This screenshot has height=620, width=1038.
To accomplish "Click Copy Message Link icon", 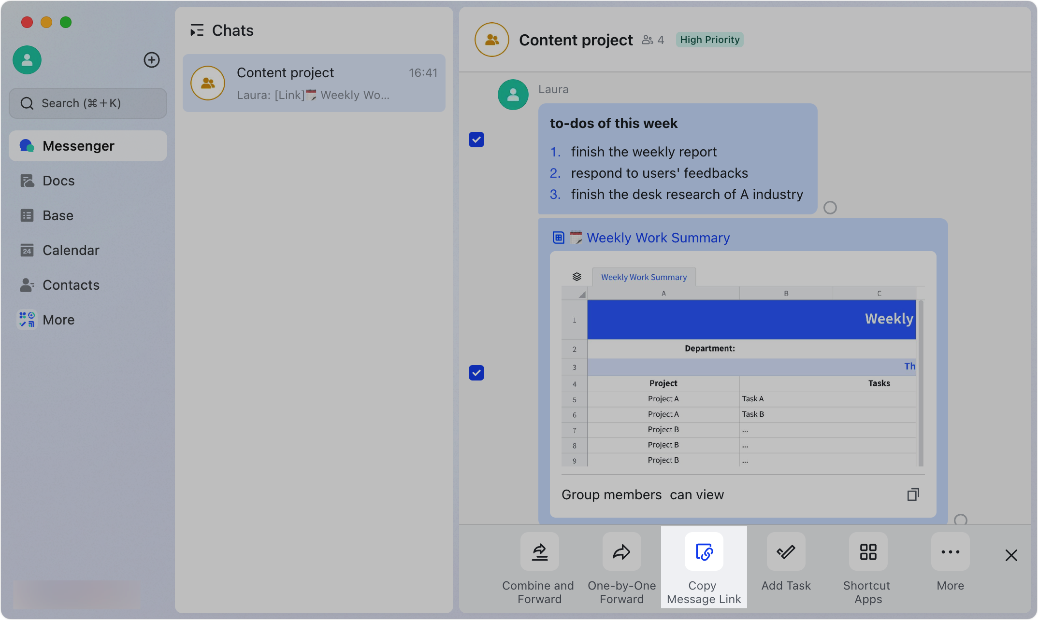I will tap(704, 552).
